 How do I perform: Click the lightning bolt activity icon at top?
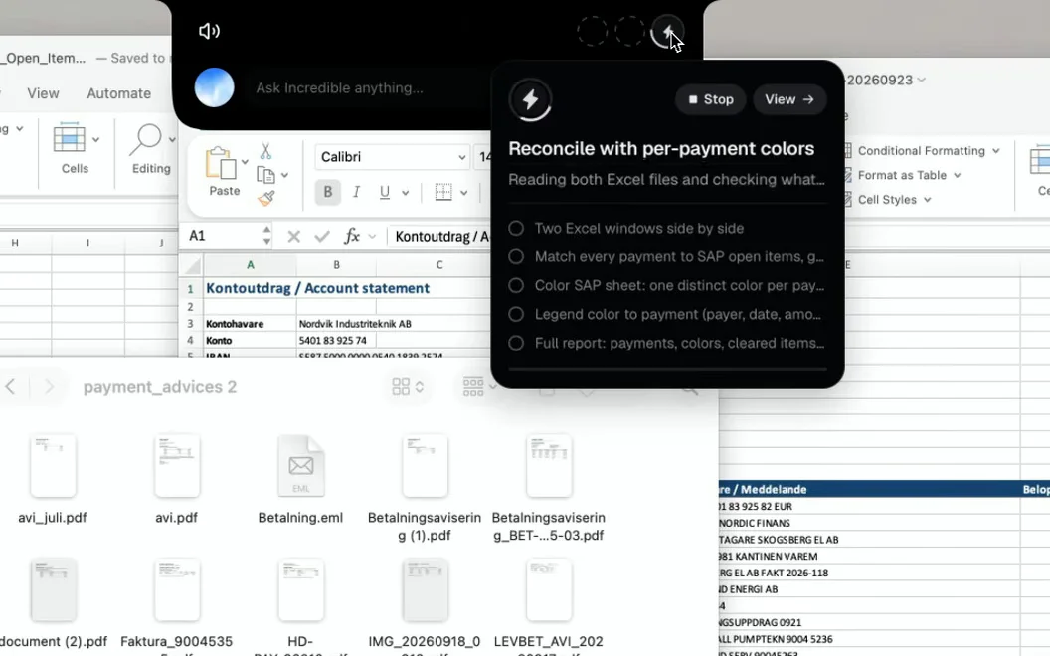tap(667, 31)
